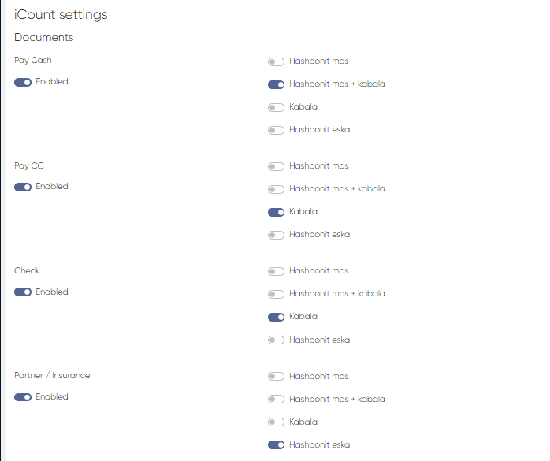Turn off Hashbonit eska for Partner / Insurance
Image resolution: width=550 pixels, height=461 pixels.
coord(276,445)
